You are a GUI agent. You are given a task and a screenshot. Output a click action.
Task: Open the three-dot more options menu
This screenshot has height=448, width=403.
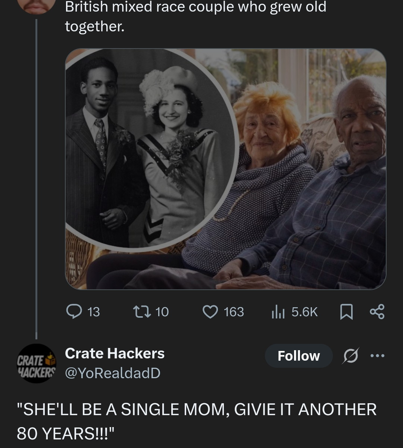point(377,355)
